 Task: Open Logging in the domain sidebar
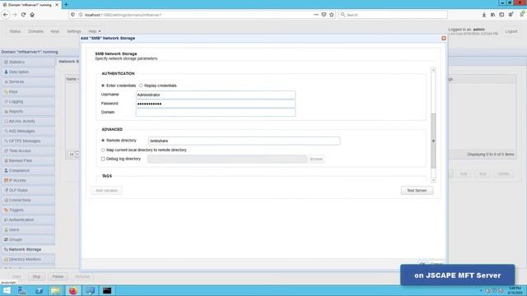27,101
